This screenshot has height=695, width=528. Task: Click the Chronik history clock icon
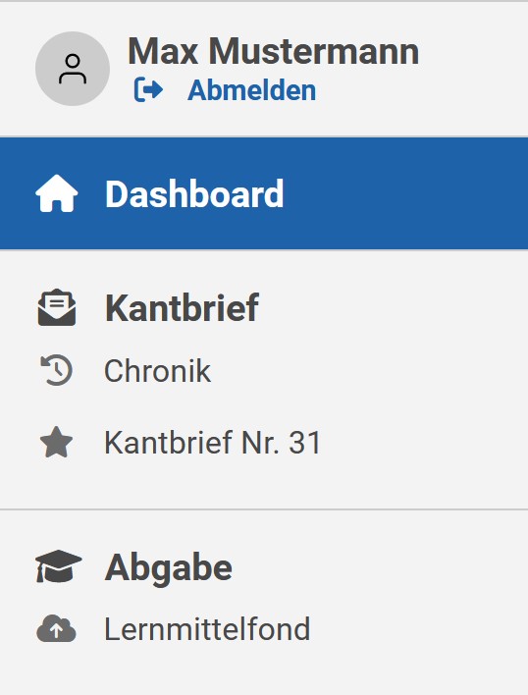click(x=57, y=370)
